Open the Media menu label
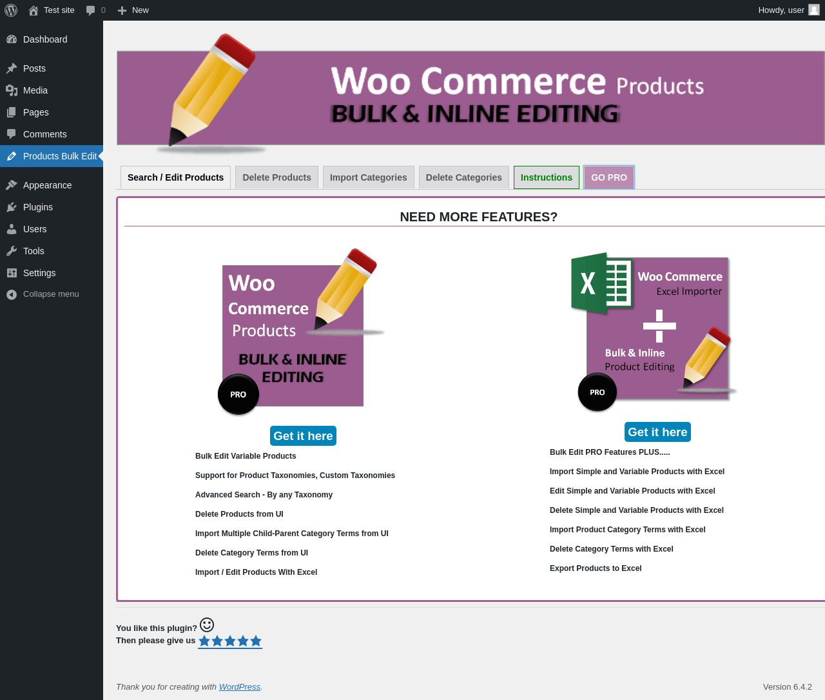Viewport: 825px width, 700px height. (x=35, y=90)
